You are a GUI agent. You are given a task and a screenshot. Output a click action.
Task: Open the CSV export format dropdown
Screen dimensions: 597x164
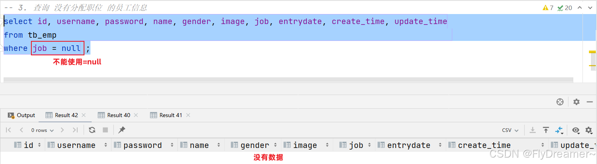tap(511, 130)
